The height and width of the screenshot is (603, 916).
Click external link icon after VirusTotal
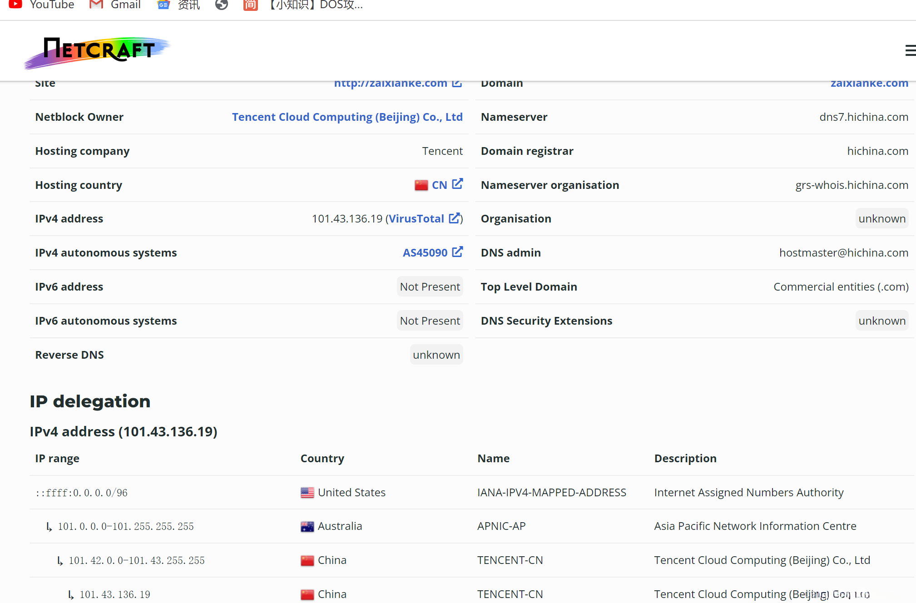[454, 218]
